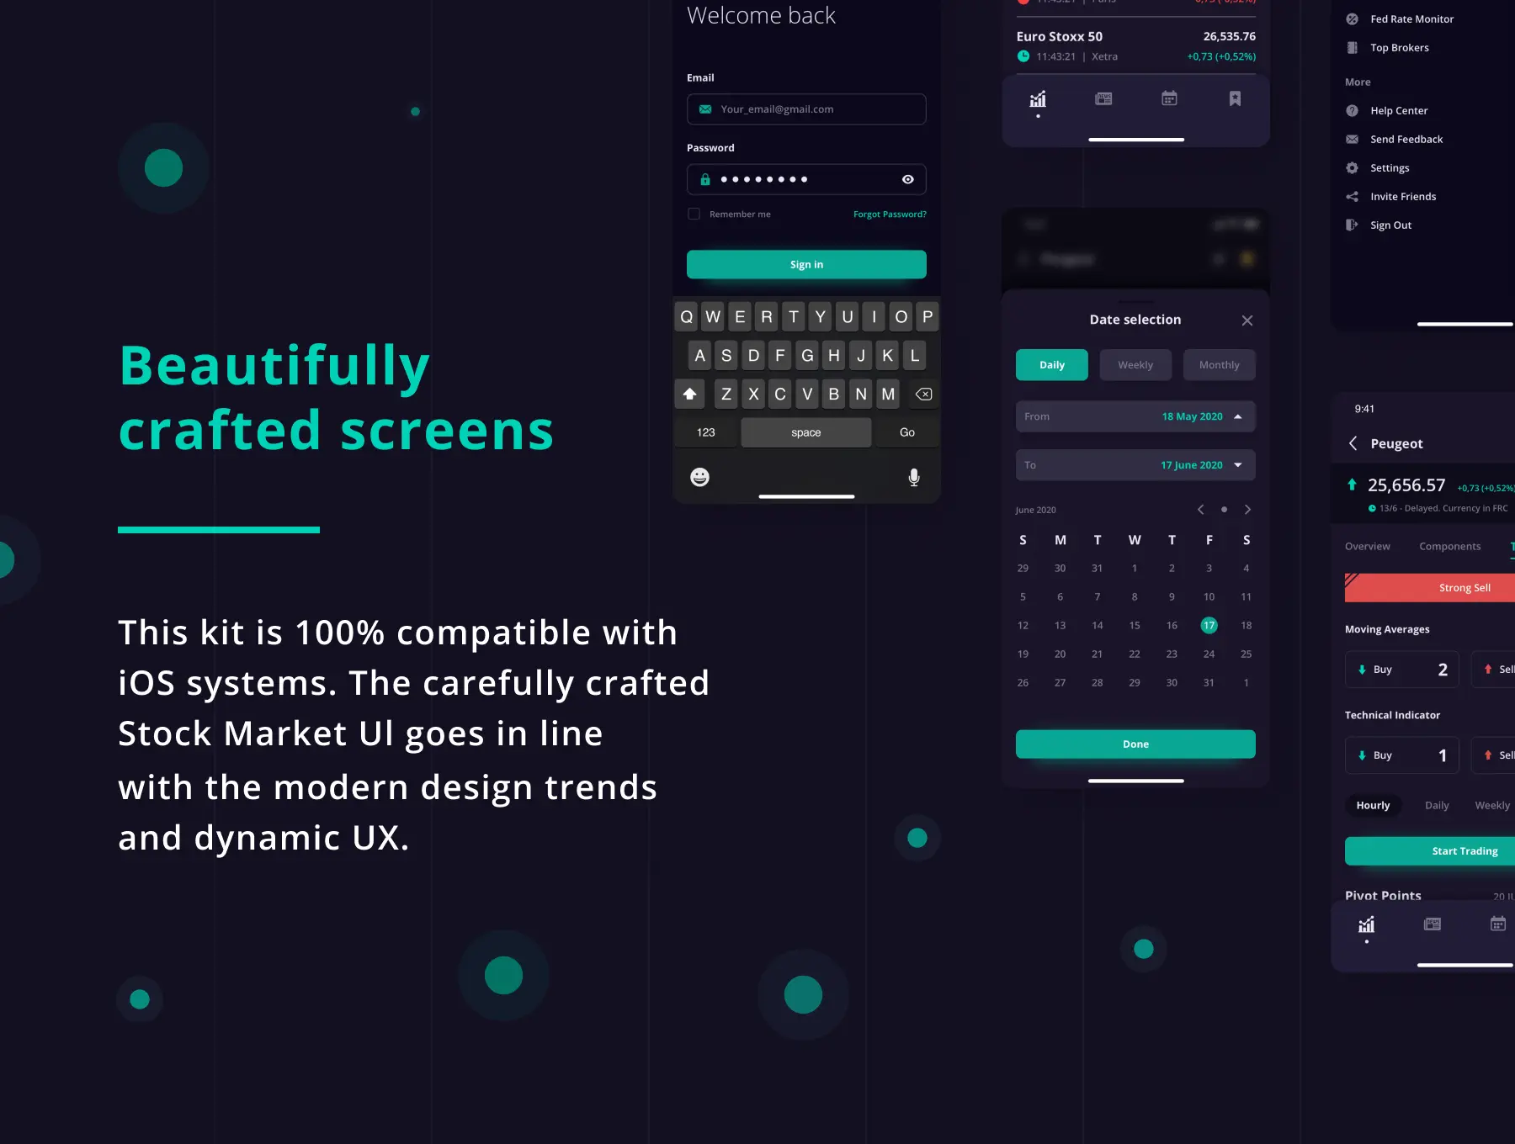Click the Sign in button
1515x1144 pixels.
(806, 264)
